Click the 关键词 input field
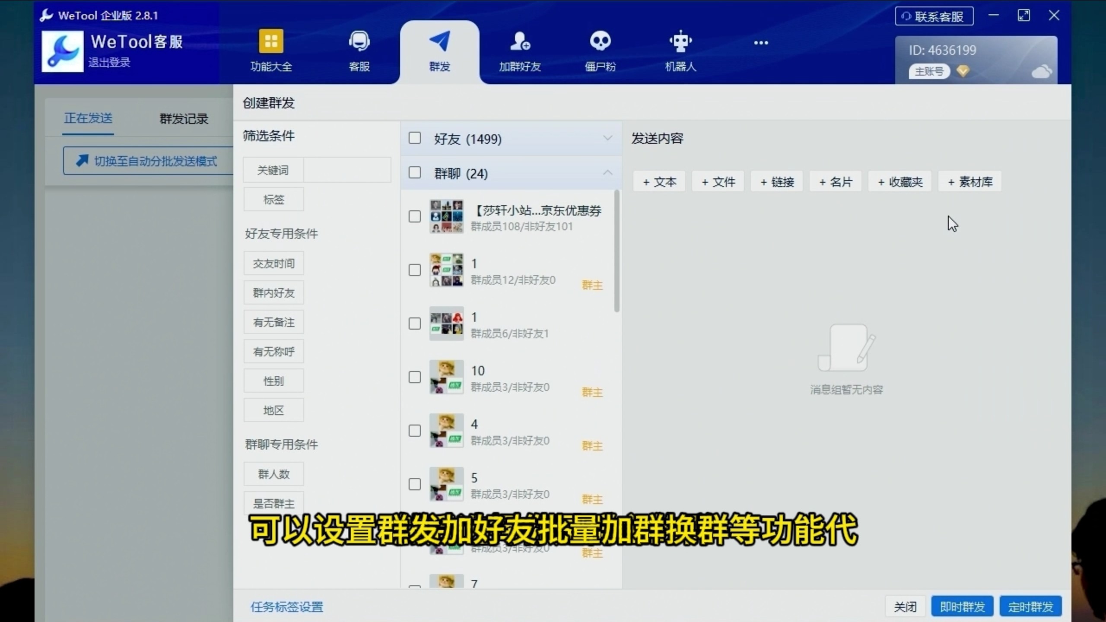1106x622 pixels. (347, 170)
